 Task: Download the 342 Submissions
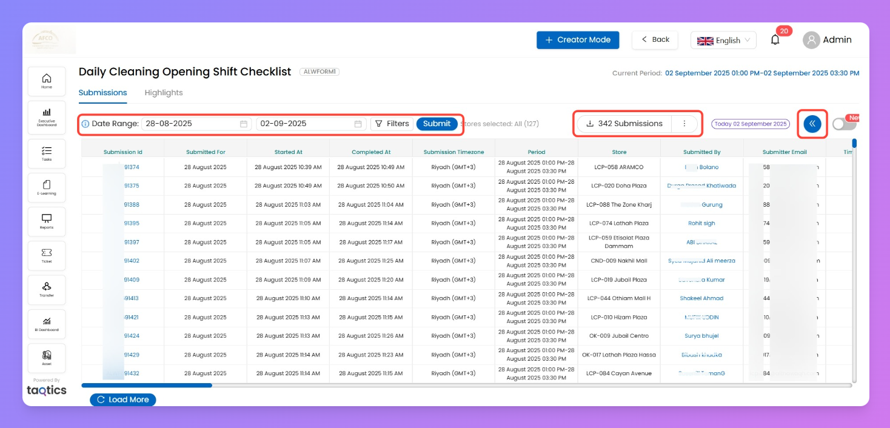coord(624,124)
